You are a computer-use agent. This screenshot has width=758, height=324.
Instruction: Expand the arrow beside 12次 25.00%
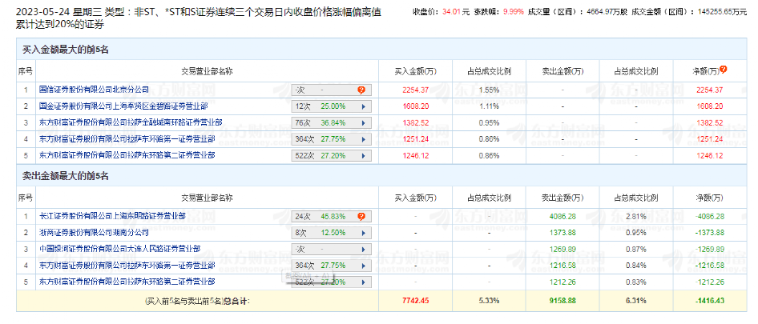pyautogui.click(x=363, y=106)
